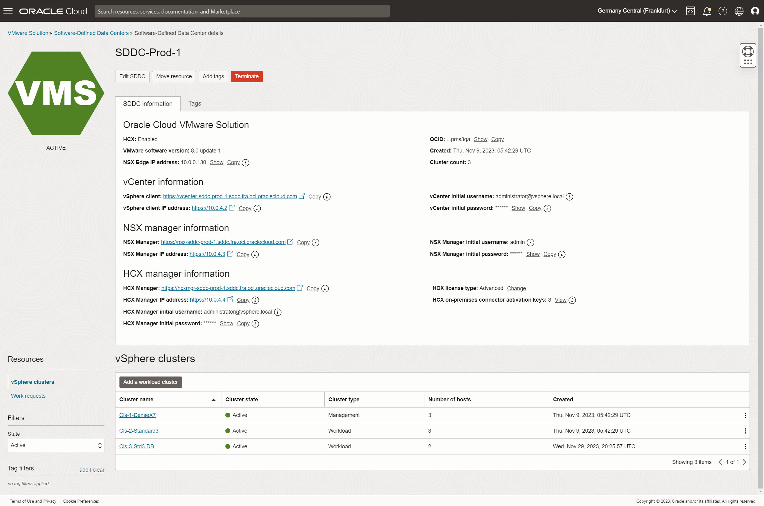Screen dimensions: 764x506
Task: Switch to the Tags tab
Action: [x=194, y=103]
